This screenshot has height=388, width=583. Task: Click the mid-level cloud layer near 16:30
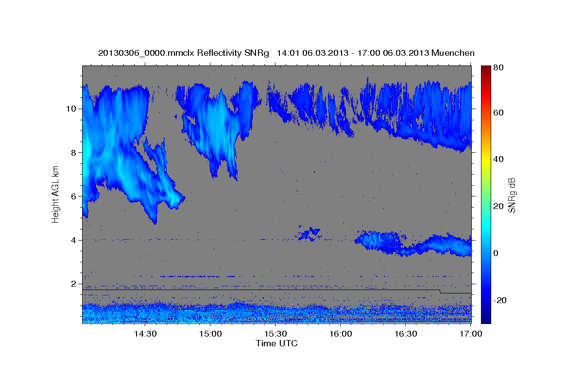(x=413, y=244)
